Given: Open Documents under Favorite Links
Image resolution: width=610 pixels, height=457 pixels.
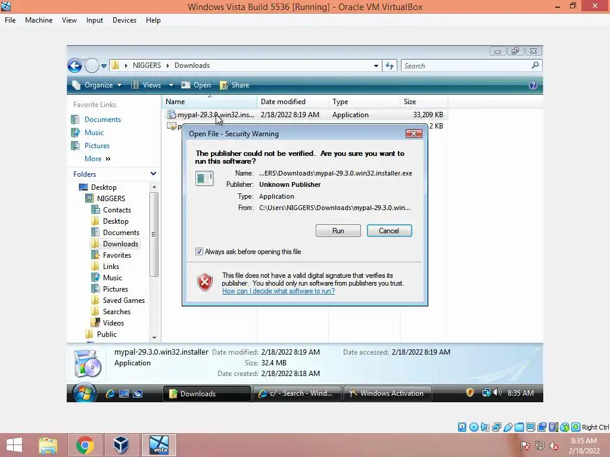Looking at the screenshot, I should (x=102, y=120).
